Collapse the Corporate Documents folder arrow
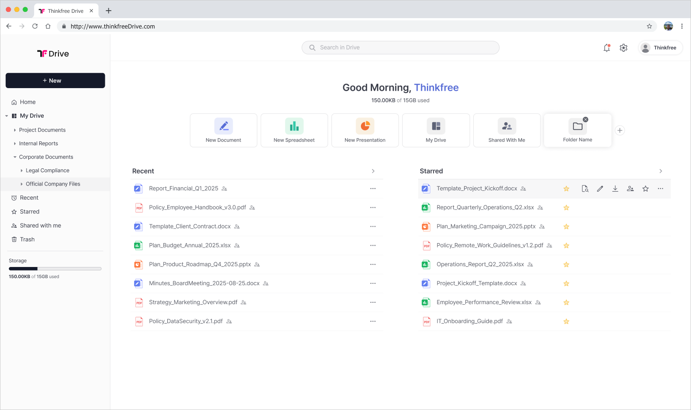 point(15,157)
